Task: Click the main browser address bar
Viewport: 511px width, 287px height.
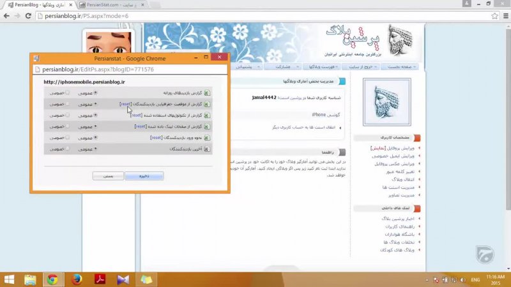Action: 256,15
